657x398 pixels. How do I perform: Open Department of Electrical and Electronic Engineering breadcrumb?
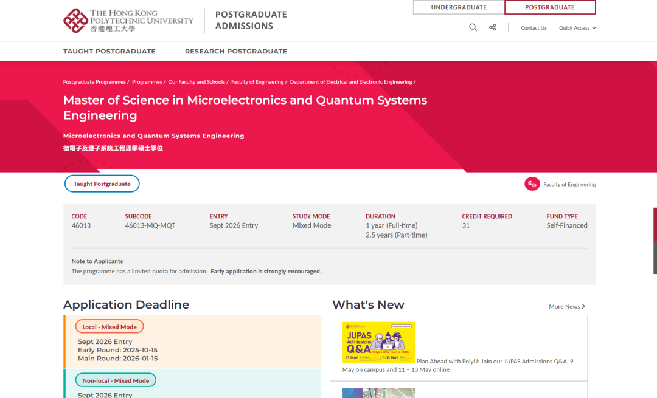[x=351, y=82]
